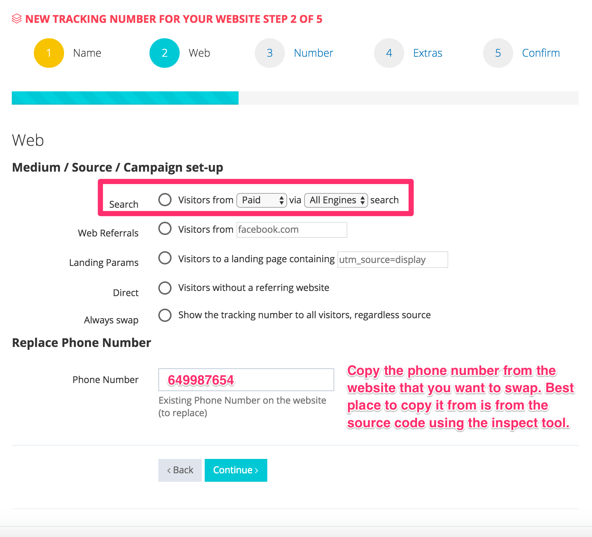Click the Phone Number input field
The image size is (592, 537).
coord(246,380)
